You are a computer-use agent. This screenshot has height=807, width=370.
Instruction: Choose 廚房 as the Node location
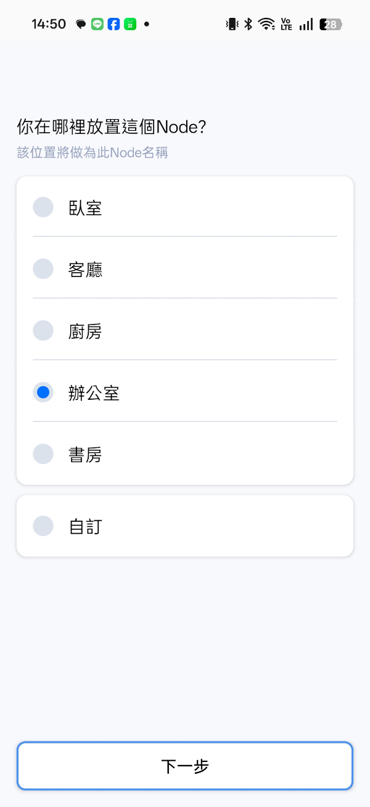pos(43,330)
